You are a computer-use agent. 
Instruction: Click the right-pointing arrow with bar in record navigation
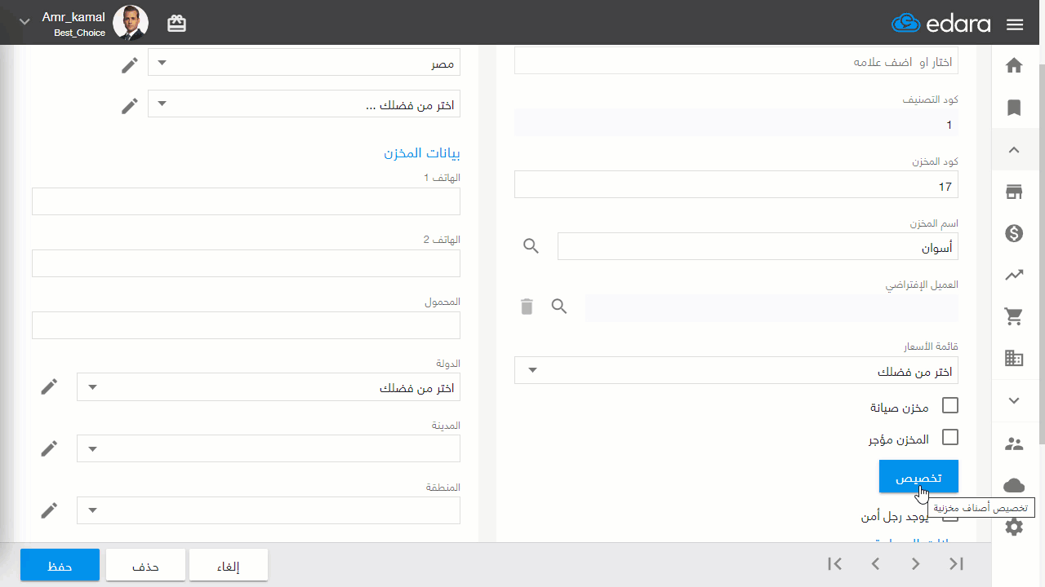[x=957, y=563]
